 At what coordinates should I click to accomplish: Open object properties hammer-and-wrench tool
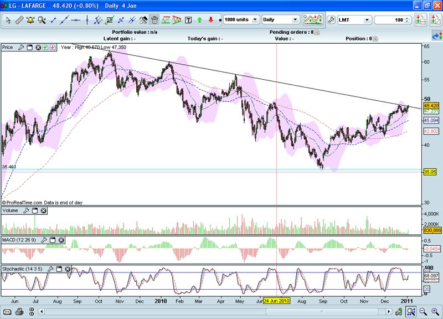click(x=143, y=20)
